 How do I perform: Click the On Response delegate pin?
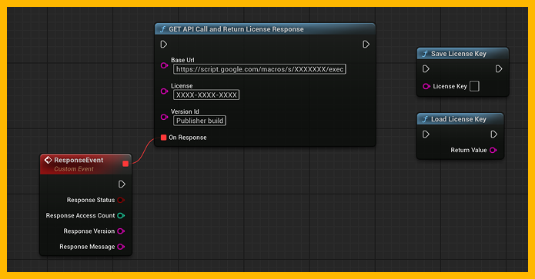click(x=163, y=138)
